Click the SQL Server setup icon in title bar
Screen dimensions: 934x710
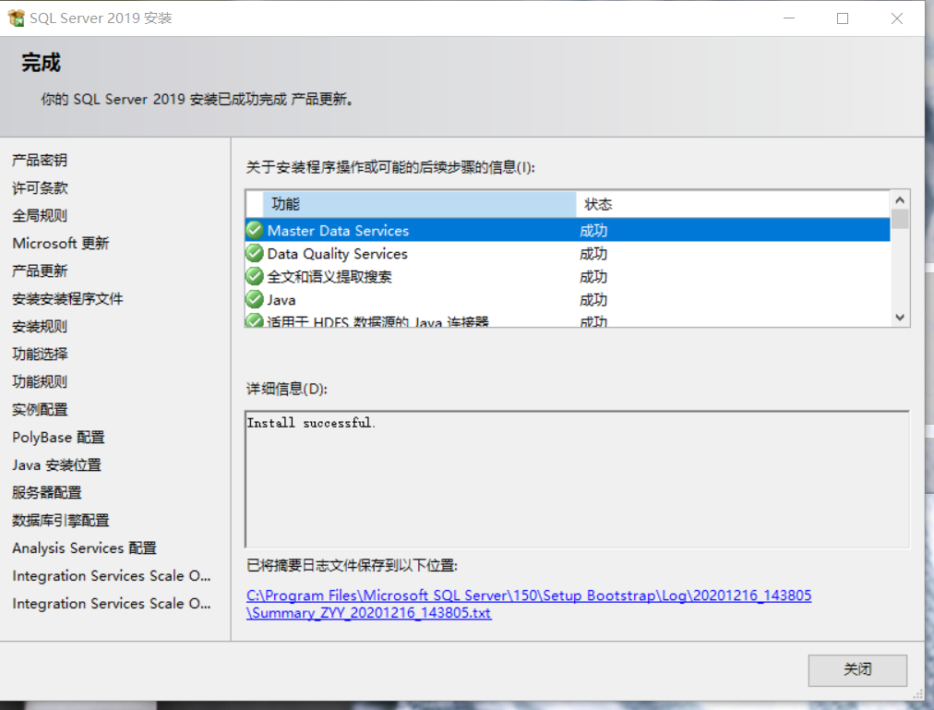tap(16, 18)
